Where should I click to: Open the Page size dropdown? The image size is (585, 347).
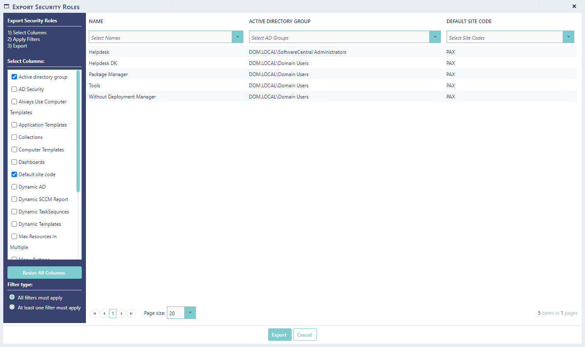pos(190,313)
